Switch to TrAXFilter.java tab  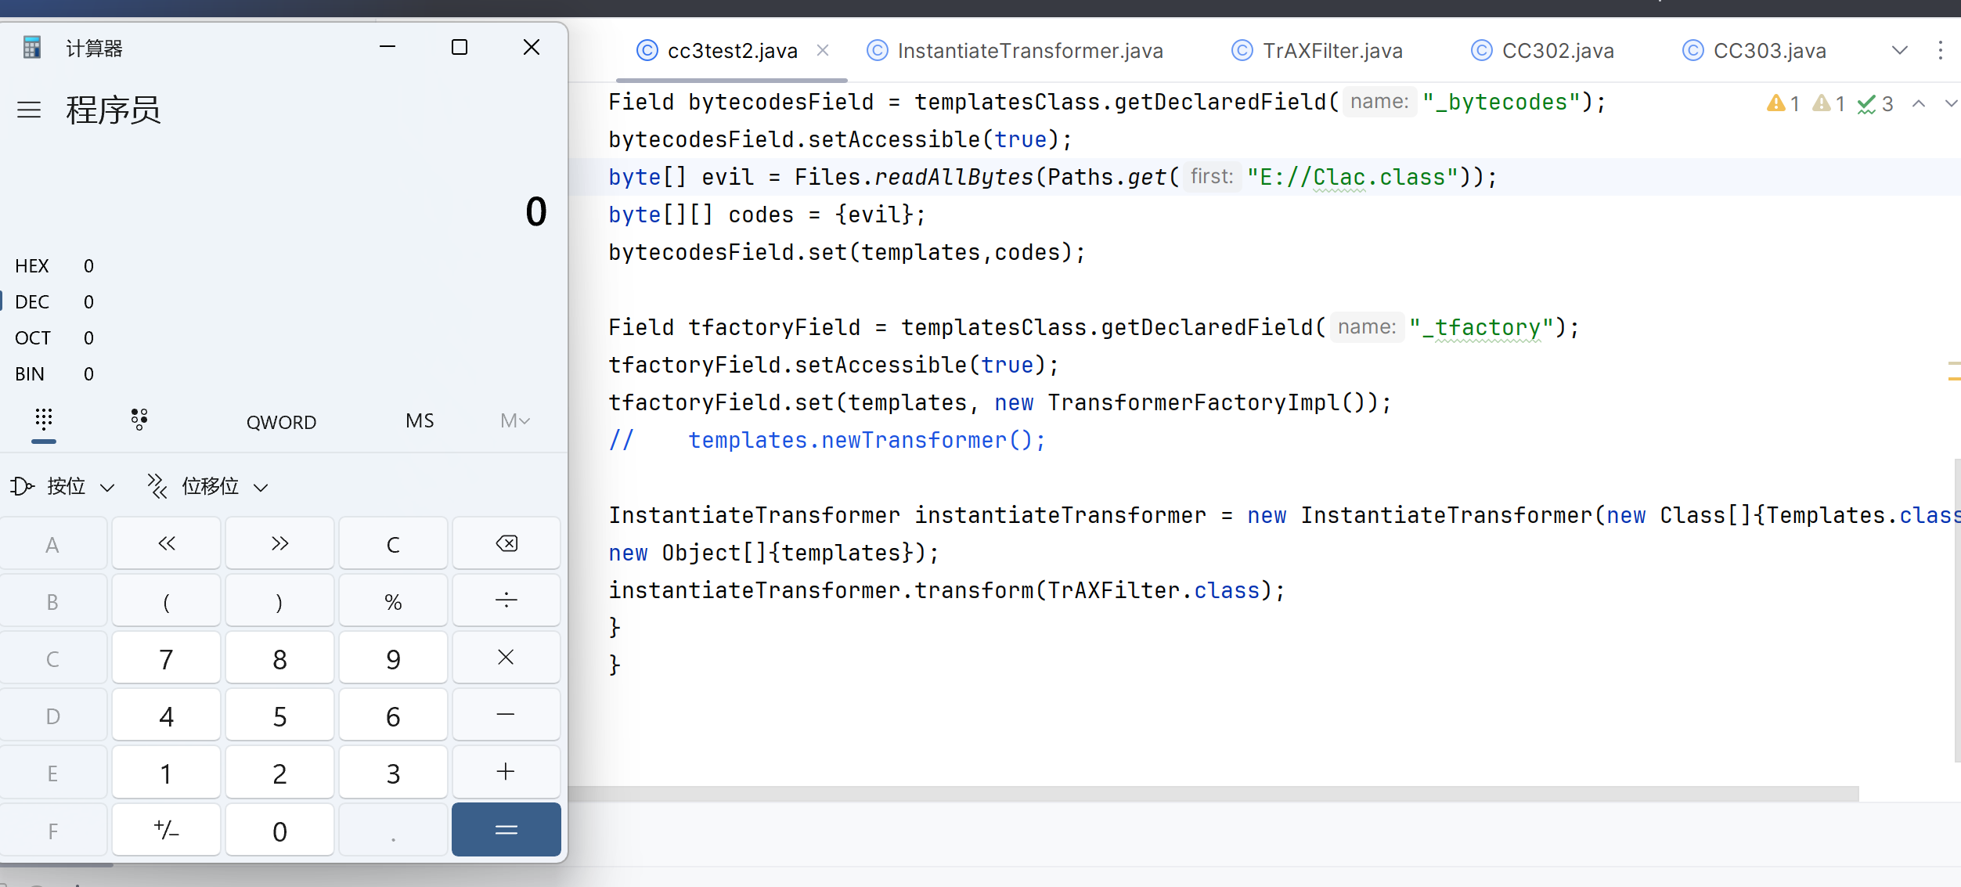(x=1318, y=50)
